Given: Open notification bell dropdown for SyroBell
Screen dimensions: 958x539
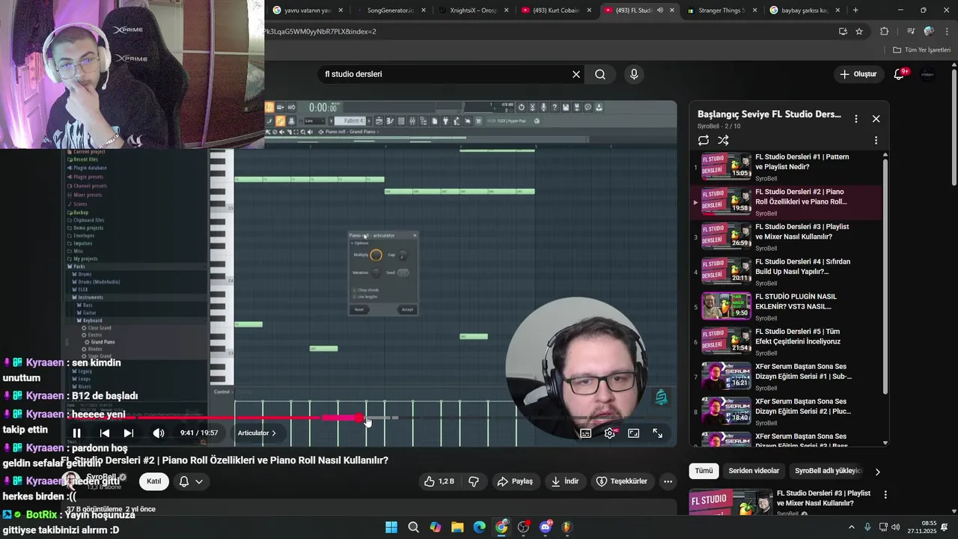Looking at the screenshot, I should tap(191, 481).
